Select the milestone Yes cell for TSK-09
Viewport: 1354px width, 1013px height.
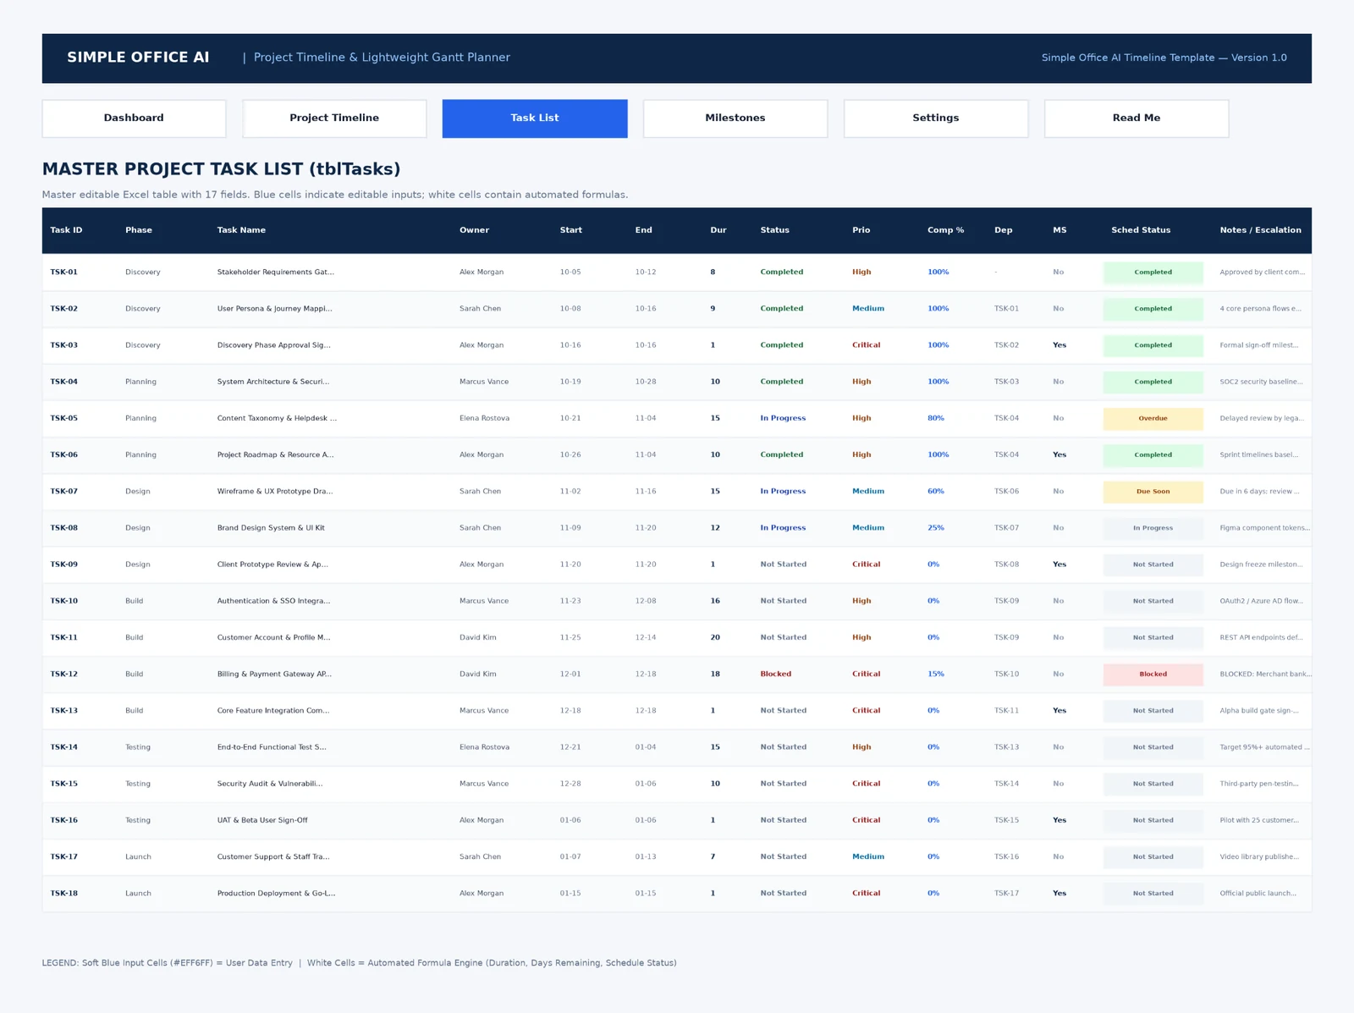1060,564
